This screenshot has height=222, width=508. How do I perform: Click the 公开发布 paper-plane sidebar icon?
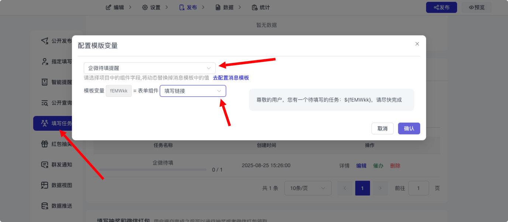(45, 41)
